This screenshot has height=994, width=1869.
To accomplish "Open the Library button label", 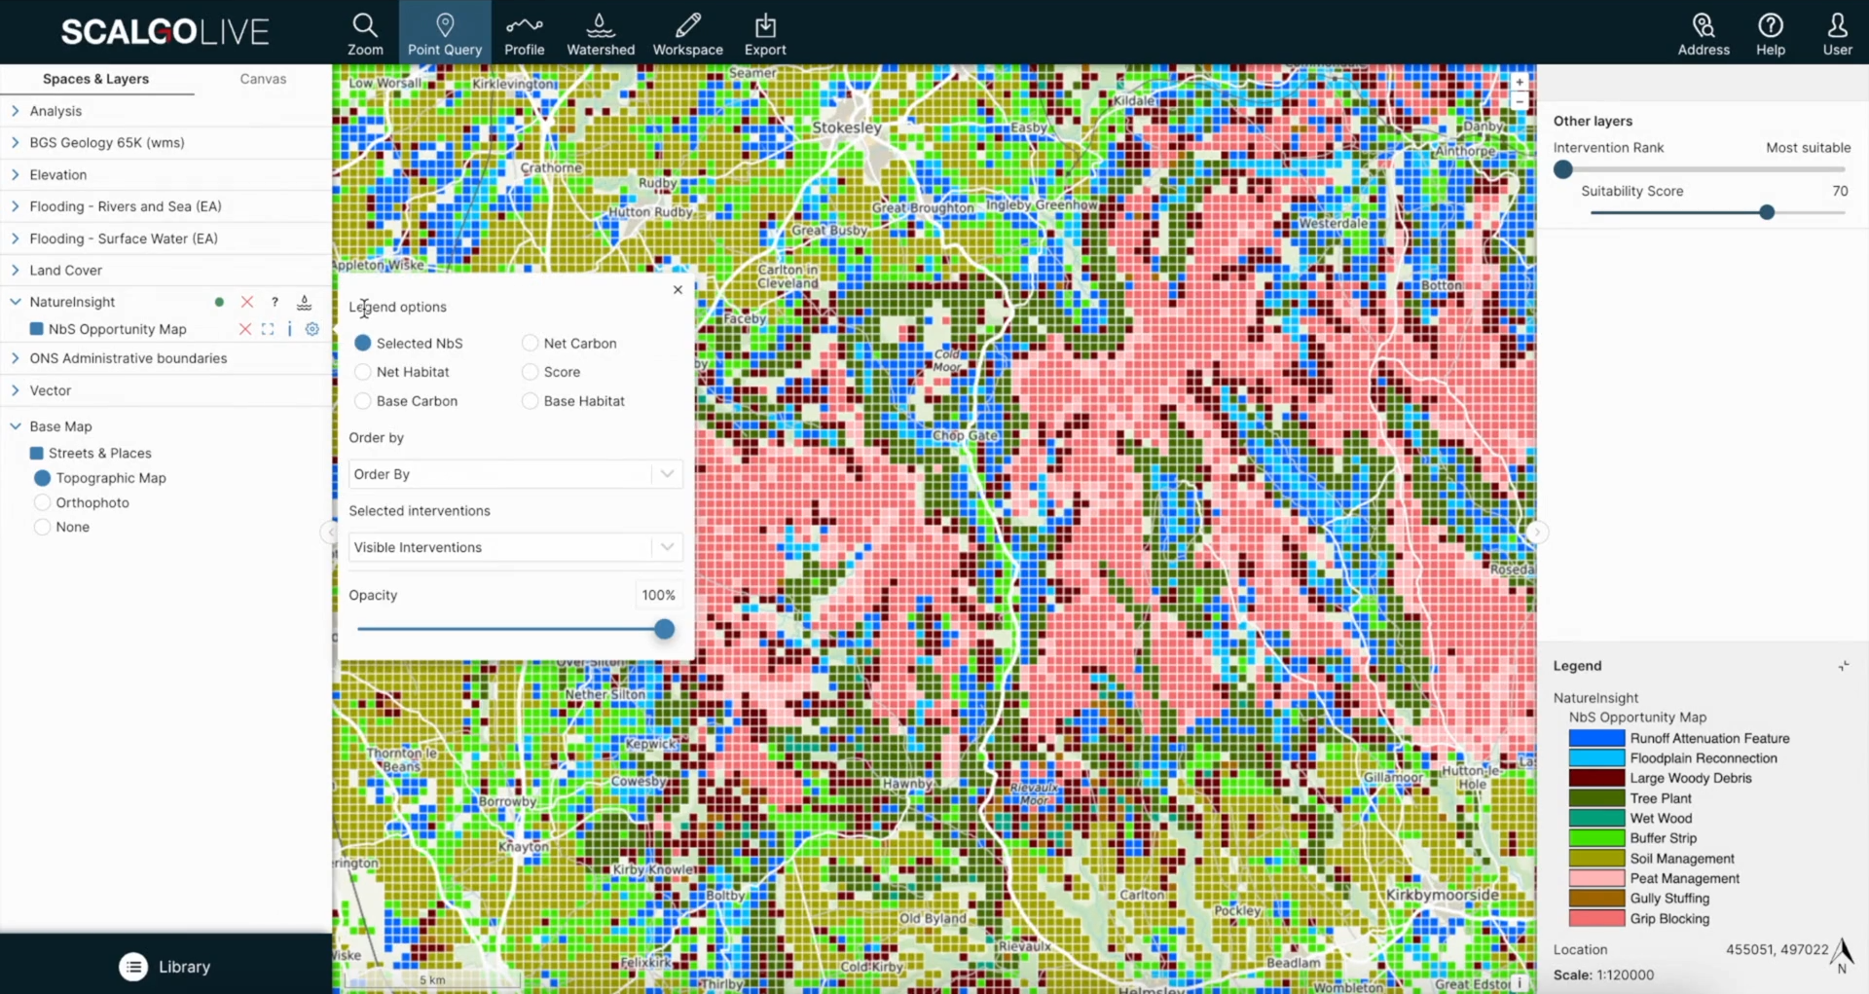I will [185, 967].
